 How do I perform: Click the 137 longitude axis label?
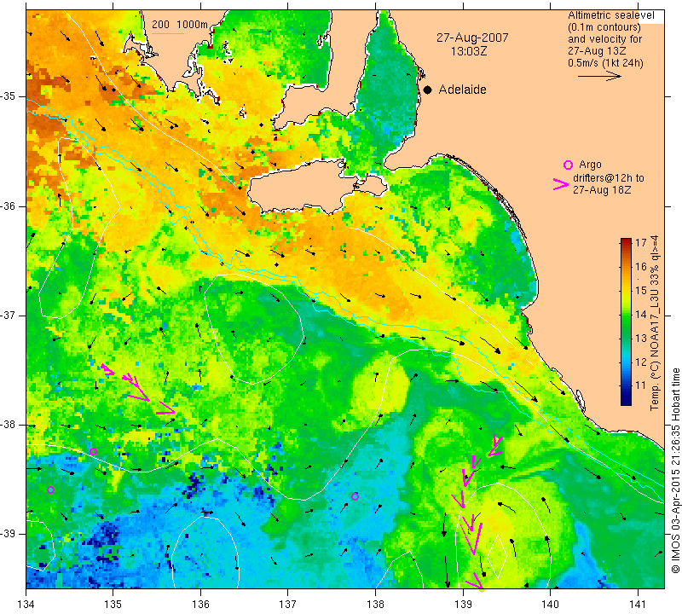pyautogui.click(x=288, y=604)
